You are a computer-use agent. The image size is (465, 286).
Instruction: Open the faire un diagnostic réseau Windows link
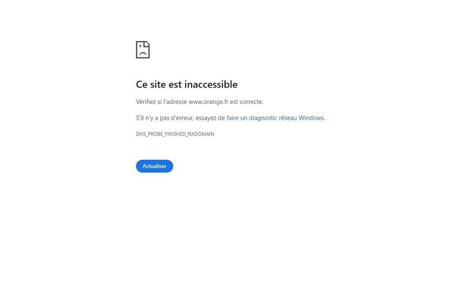tap(276, 118)
